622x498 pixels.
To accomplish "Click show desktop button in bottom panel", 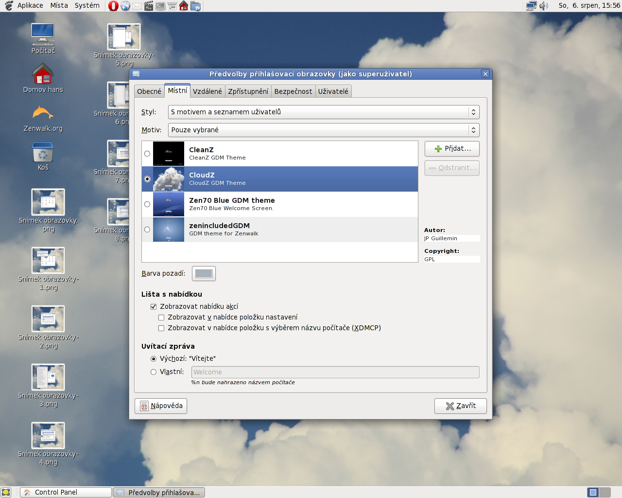I will (x=6, y=492).
